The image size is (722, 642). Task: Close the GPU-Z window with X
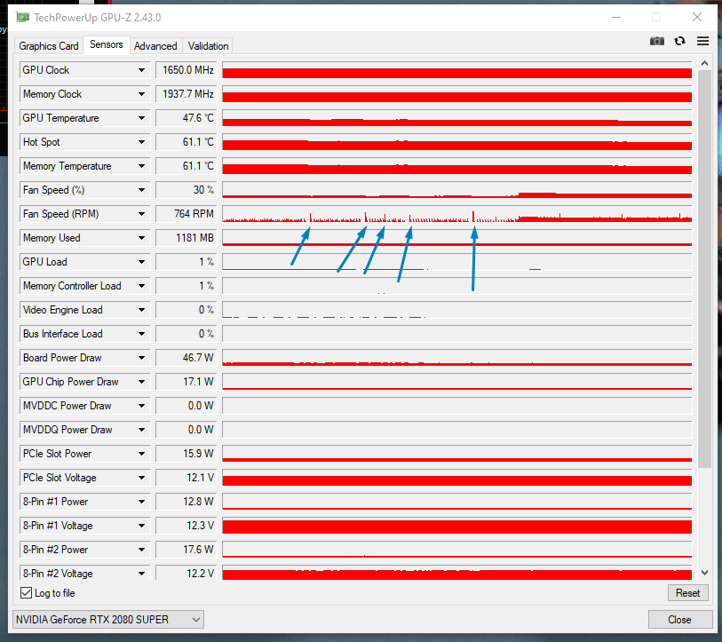pos(697,17)
